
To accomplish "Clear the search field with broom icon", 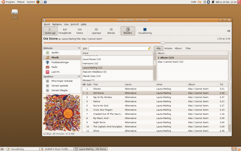I will coord(149,48).
